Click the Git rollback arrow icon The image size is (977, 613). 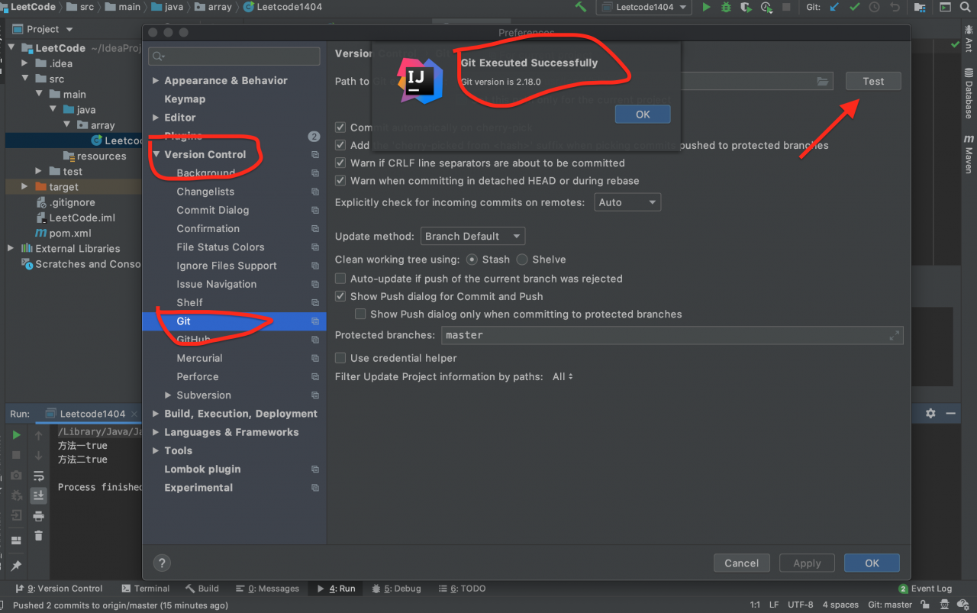[x=895, y=7]
